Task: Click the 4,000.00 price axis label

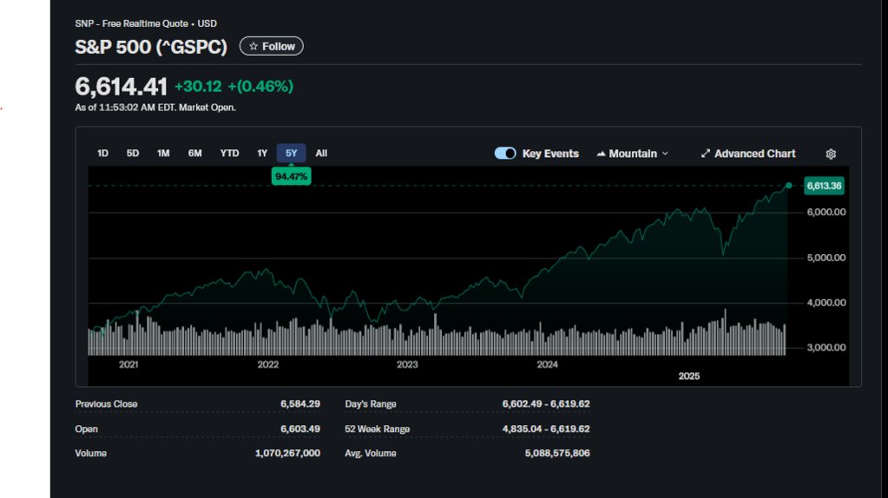Action: pyautogui.click(x=826, y=303)
